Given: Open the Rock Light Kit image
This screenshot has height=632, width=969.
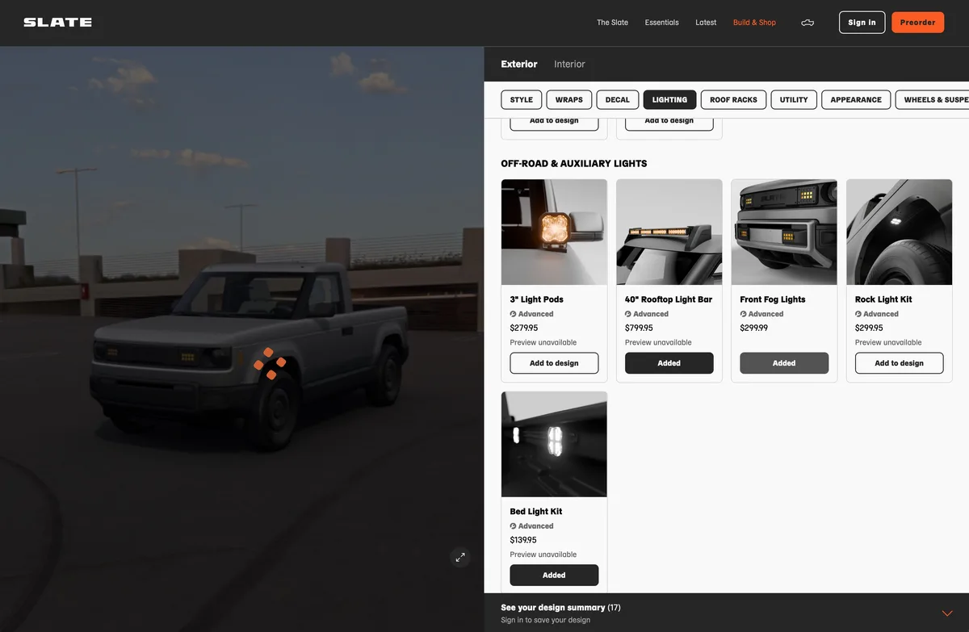Looking at the screenshot, I should (899, 232).
